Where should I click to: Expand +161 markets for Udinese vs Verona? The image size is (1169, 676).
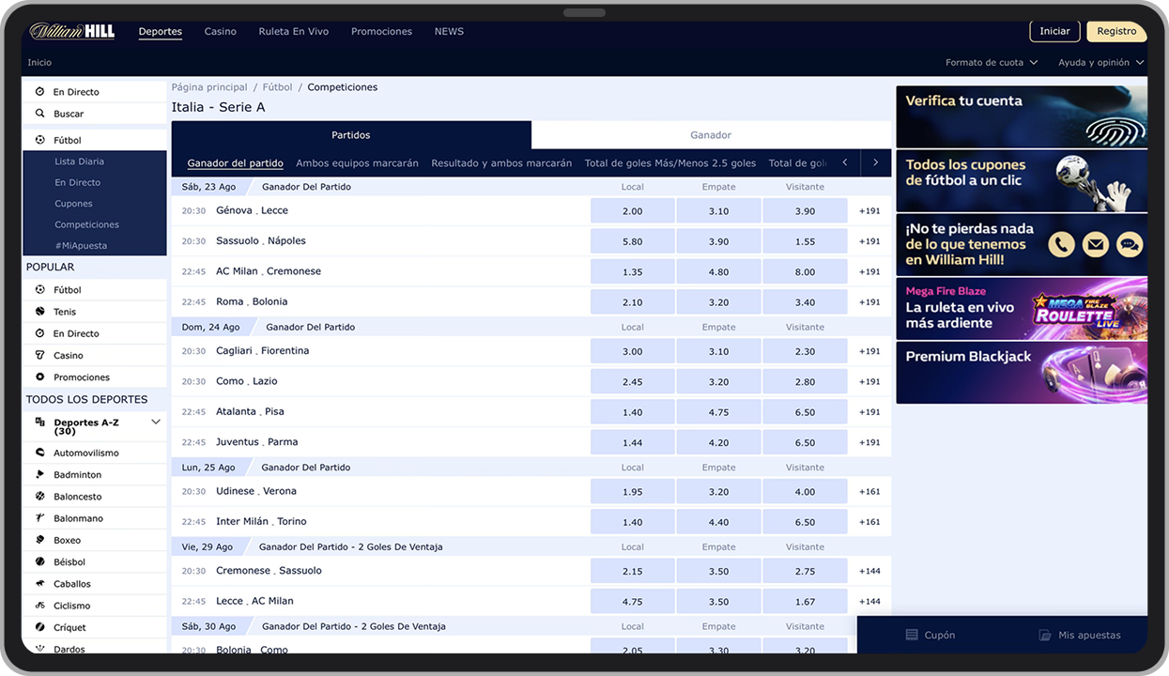coord(869,492)
